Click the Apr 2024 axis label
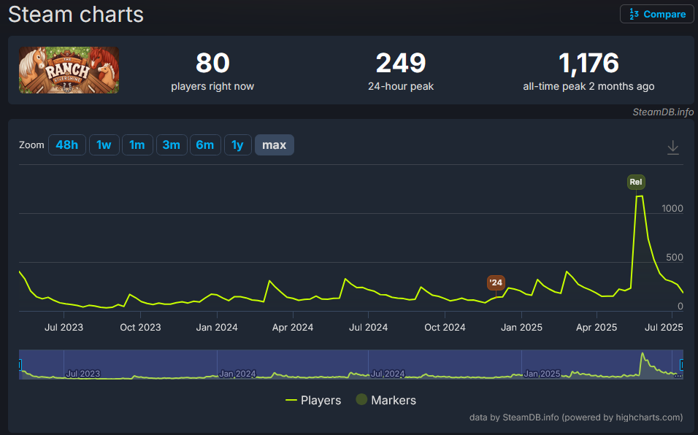Screen dimensions: 698x435 (293, 328)
